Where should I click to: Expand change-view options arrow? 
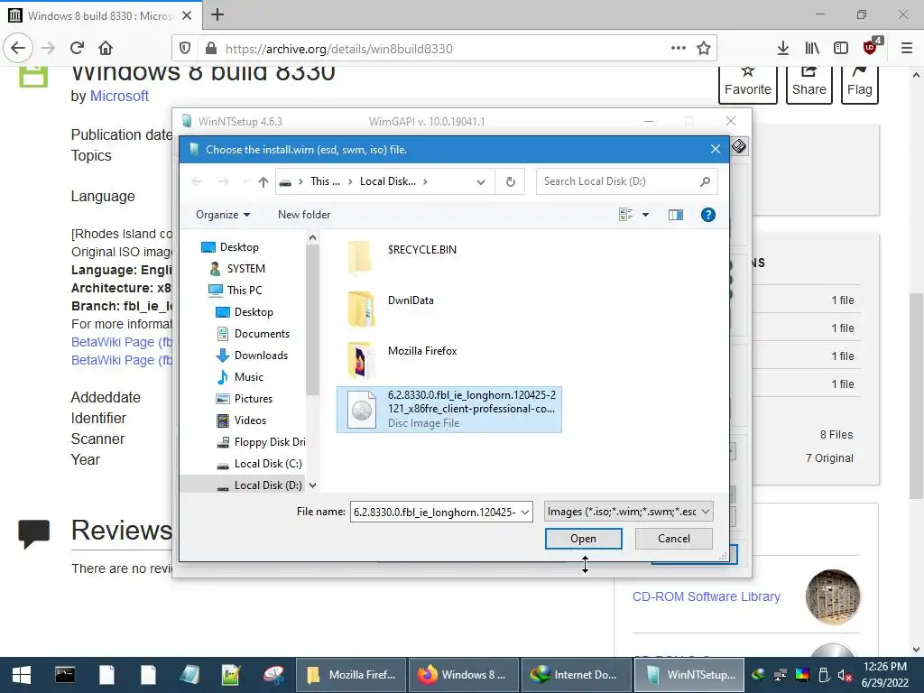tap(646, 215)
